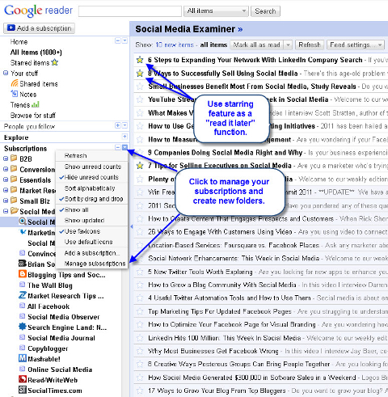Image resolution: width=388 pixels, height=397 pixels.
Task: Star the 17 Ways to Grow Your Blog article
Action: point(140,391)
